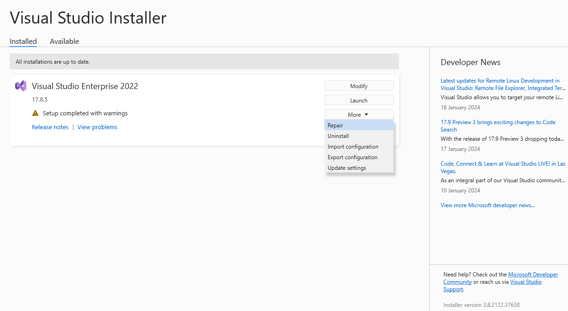
Task: Click the 'All installations are up to date.' banner
Action: 204,61
